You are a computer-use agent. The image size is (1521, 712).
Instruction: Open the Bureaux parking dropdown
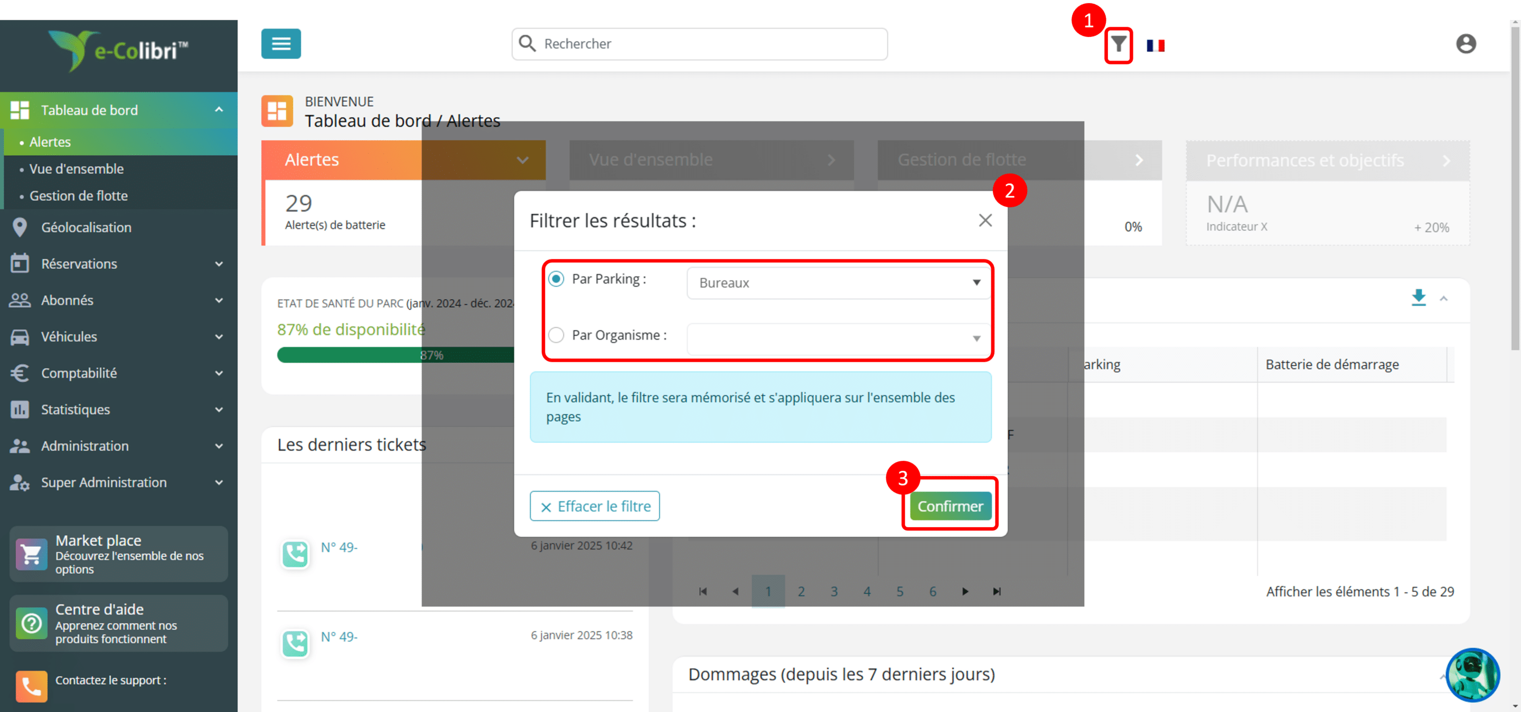tap(839, 283)
